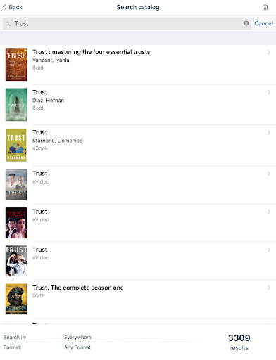Select Trust mastering the four essential trusts
The height and width of the screenshot is (360, 276).
point(92,52)
